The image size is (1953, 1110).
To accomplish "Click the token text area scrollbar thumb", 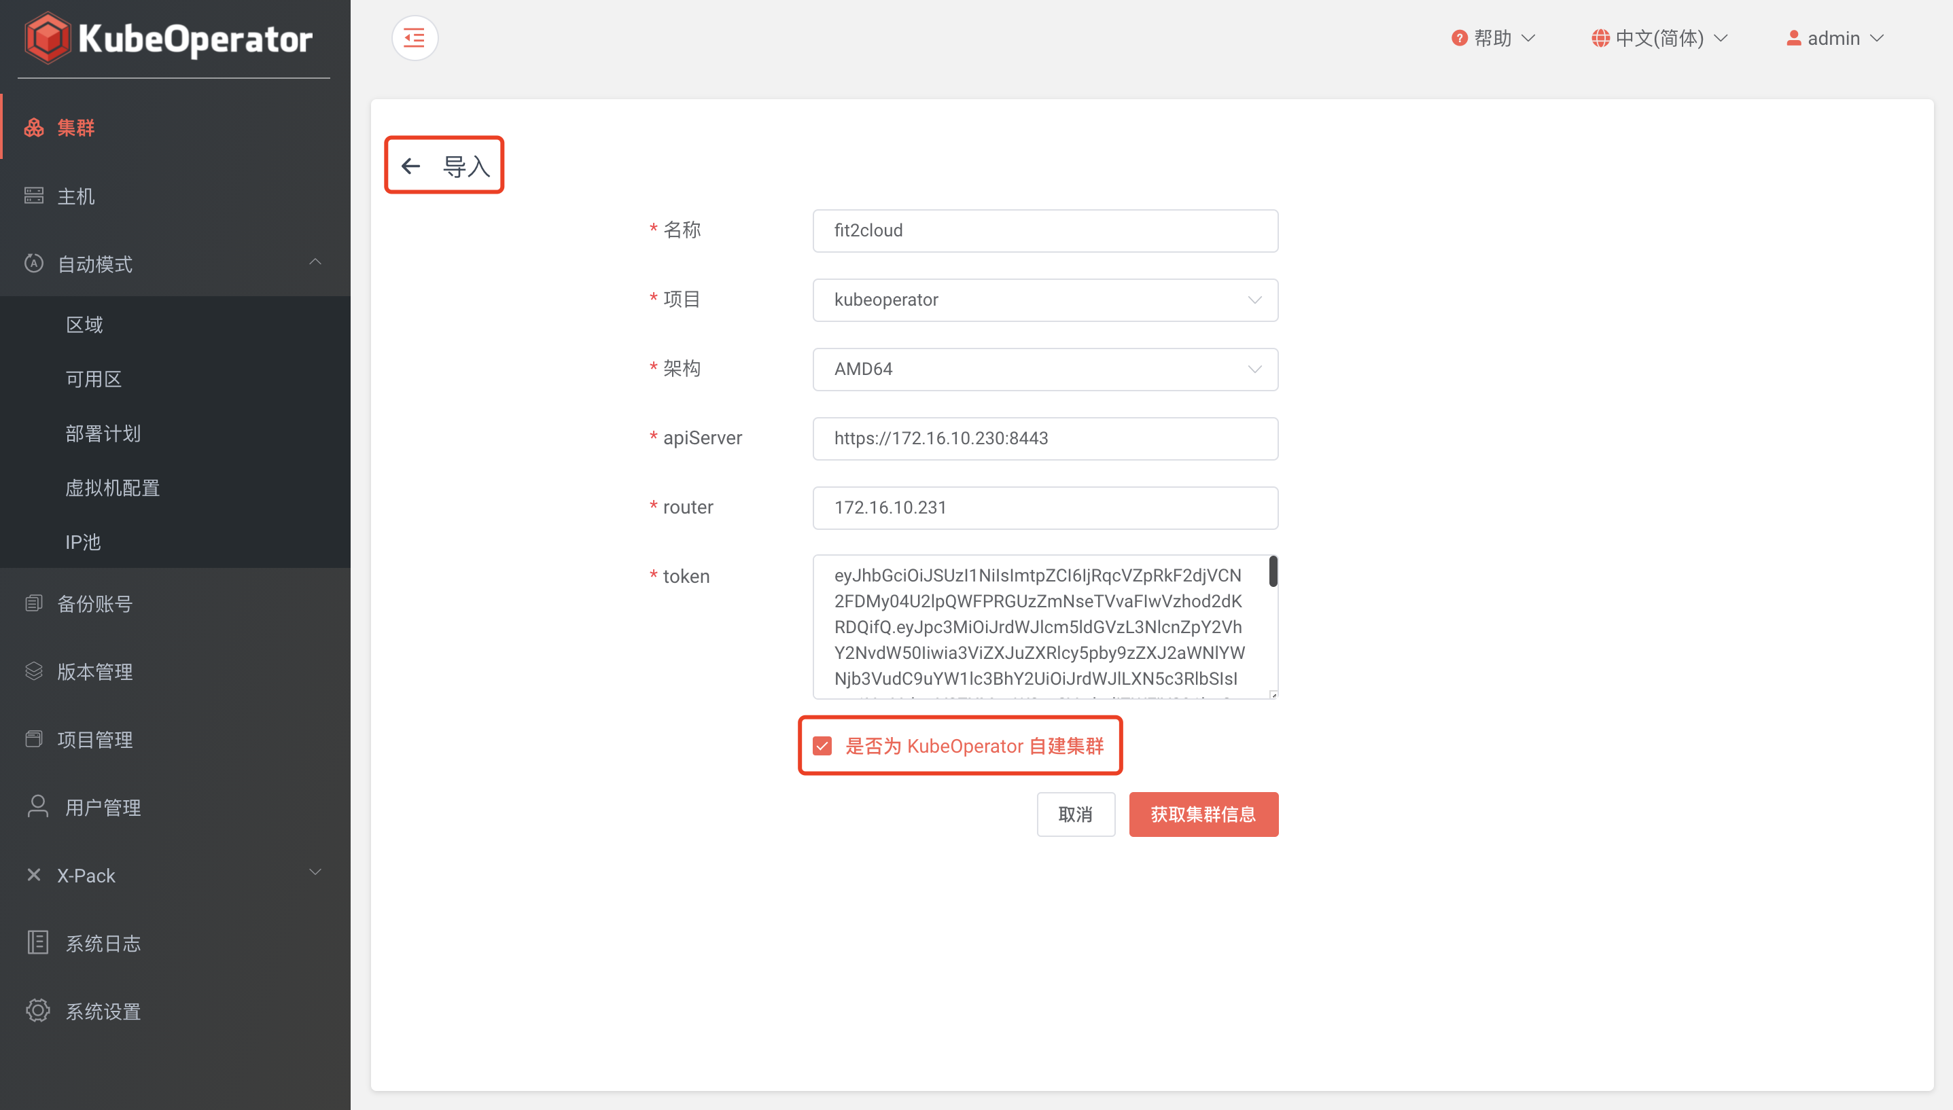I will (x=1273, y=571).
